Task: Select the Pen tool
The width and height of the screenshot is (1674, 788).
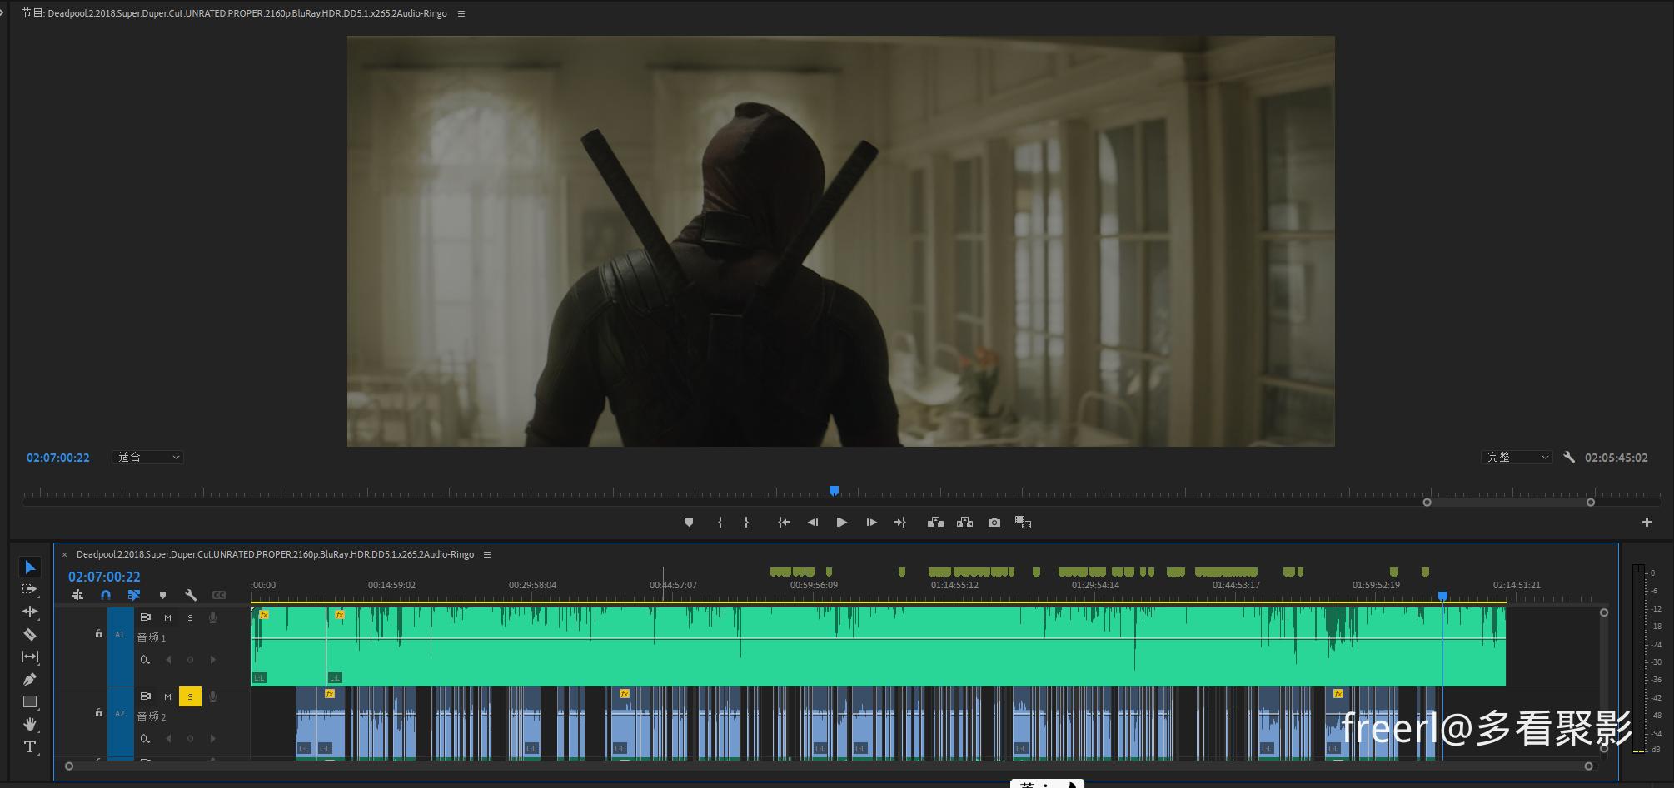Action: point(30,680)
